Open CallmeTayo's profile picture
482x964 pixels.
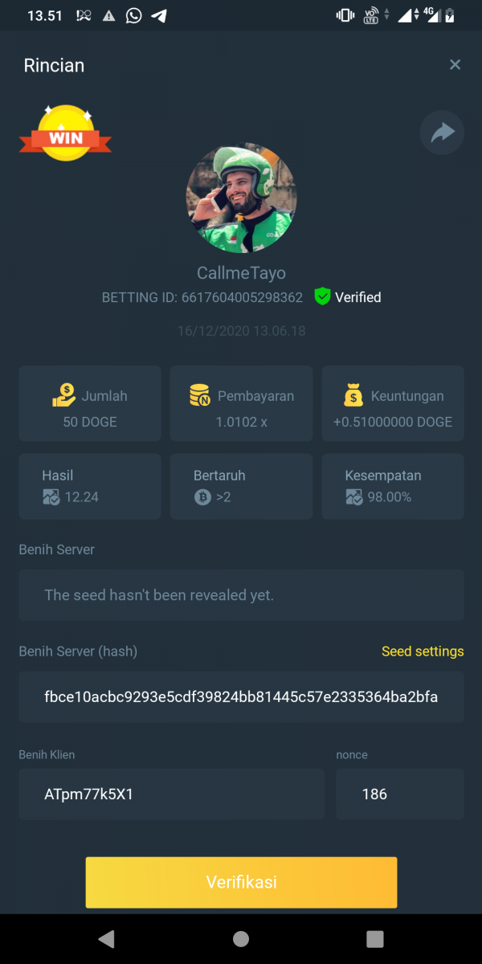point(241,198)
